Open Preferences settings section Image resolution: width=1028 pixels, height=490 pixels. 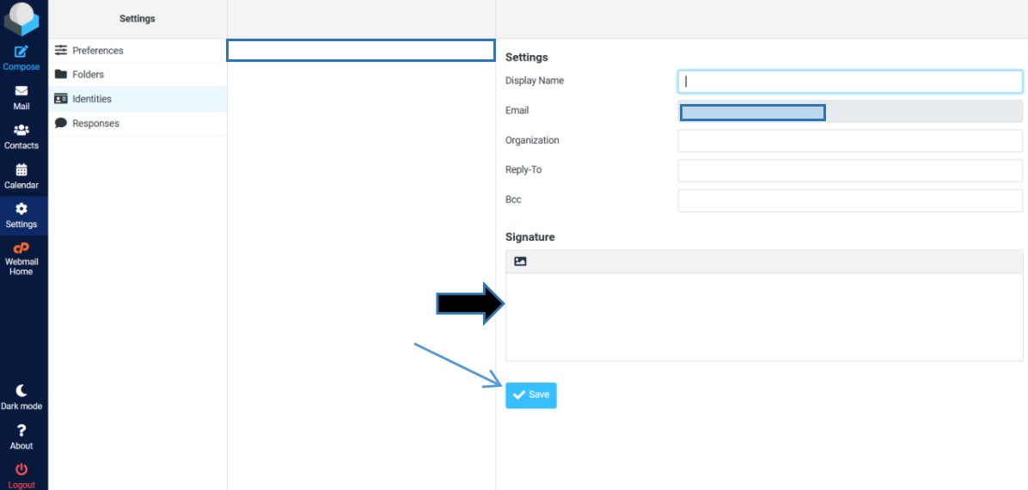click(x=138, y=51)
